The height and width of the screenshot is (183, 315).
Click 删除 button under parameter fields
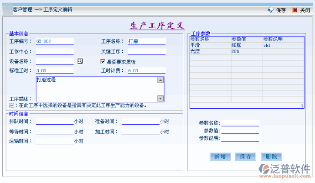(x=271, y=156)
